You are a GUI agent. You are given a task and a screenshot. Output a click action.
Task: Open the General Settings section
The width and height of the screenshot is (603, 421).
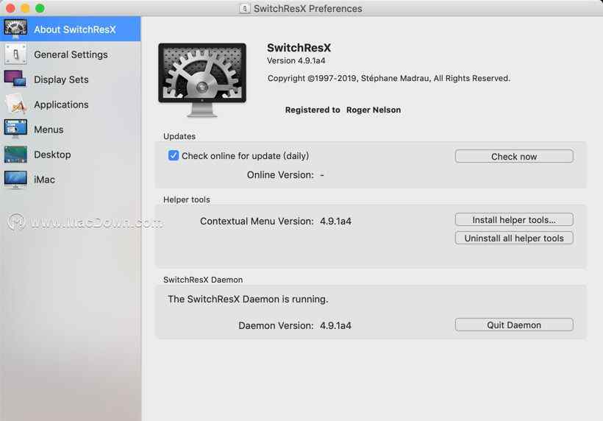tap(71, 54)
